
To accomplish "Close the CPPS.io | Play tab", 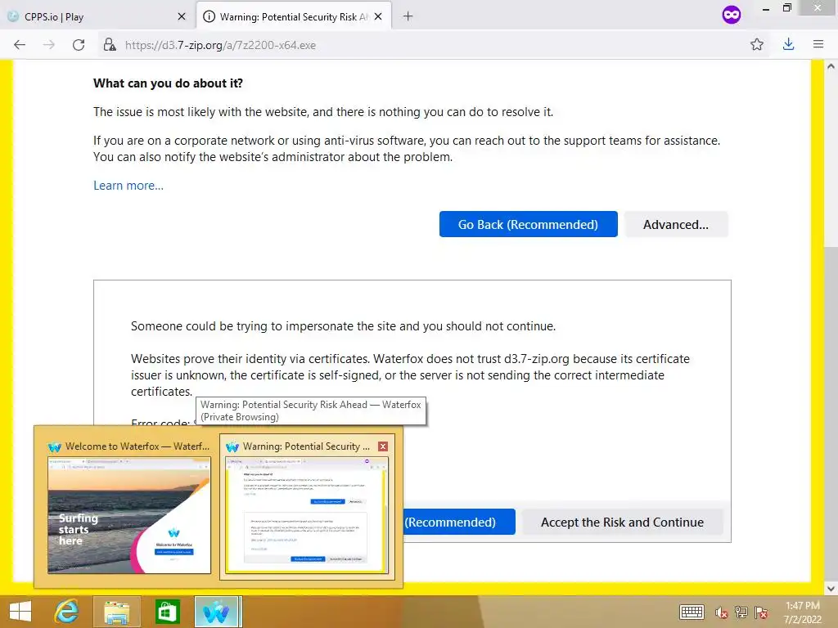I will (x=182, y=16).
